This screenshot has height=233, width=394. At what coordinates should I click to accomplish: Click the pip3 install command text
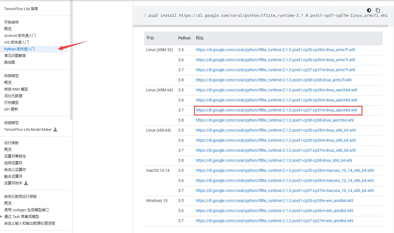[268, 15]
